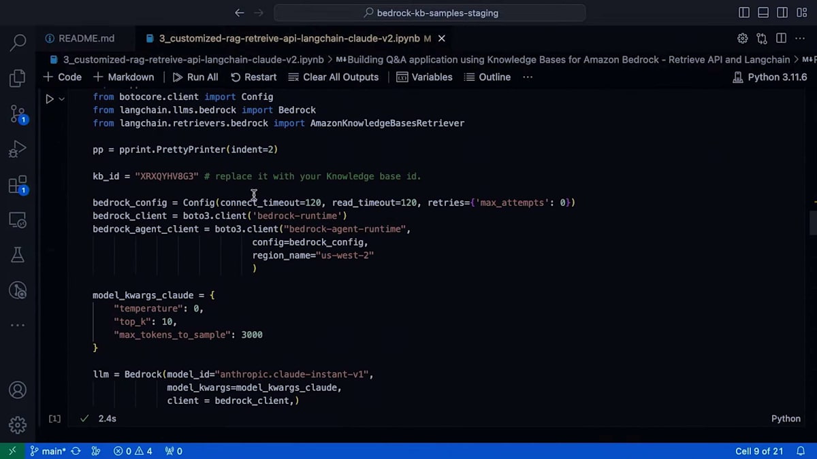Synchronize changes in status bar
This screenshot has width=817, height=459.
tap(76, 451)
